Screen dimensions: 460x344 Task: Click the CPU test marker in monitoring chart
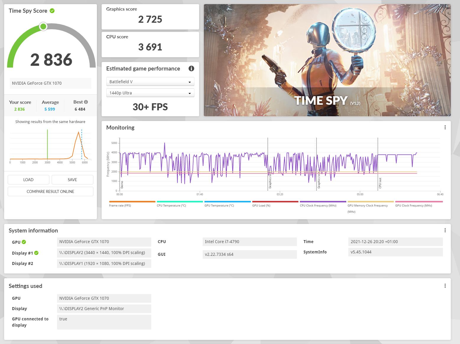(380, 183)
